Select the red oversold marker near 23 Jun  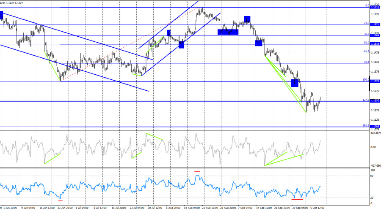coord(60,200)
